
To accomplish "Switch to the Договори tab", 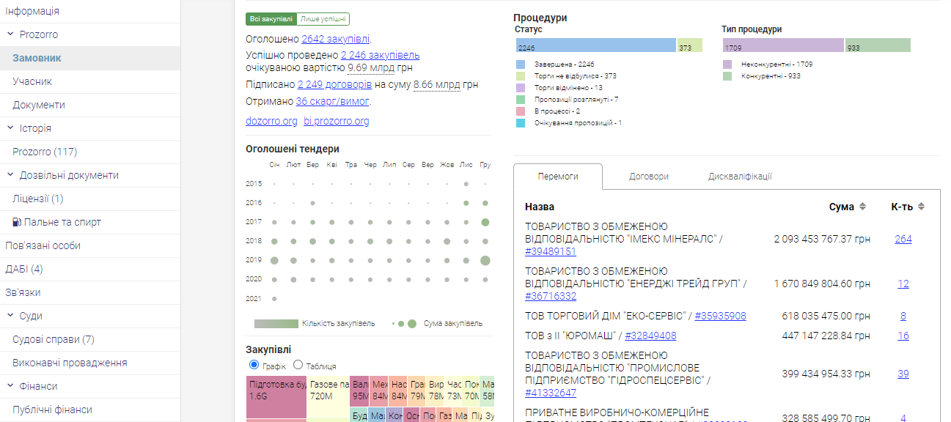I will coord(648,177).
